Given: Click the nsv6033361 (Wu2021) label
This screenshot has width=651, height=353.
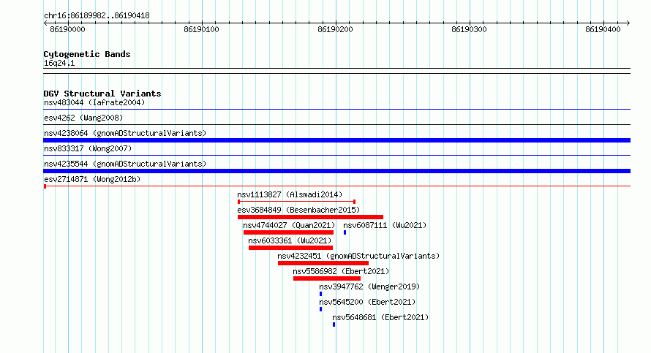Looking at the screenshot, I should pos(290,240).
